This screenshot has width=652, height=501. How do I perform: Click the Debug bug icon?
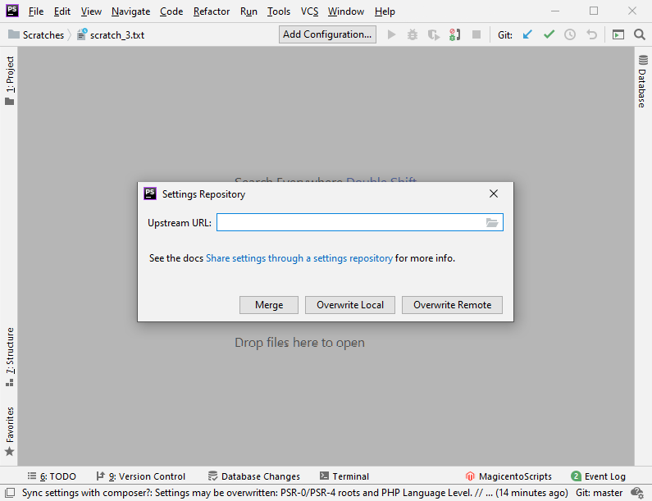[x=412, y=34]
